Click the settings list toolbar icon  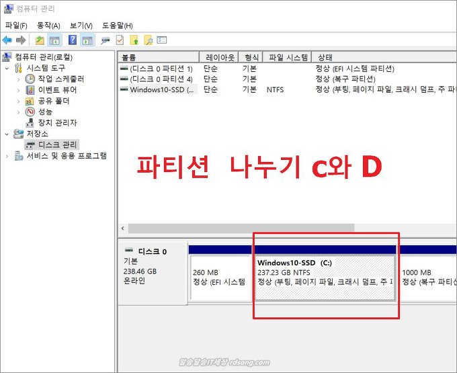click(162, 40)
